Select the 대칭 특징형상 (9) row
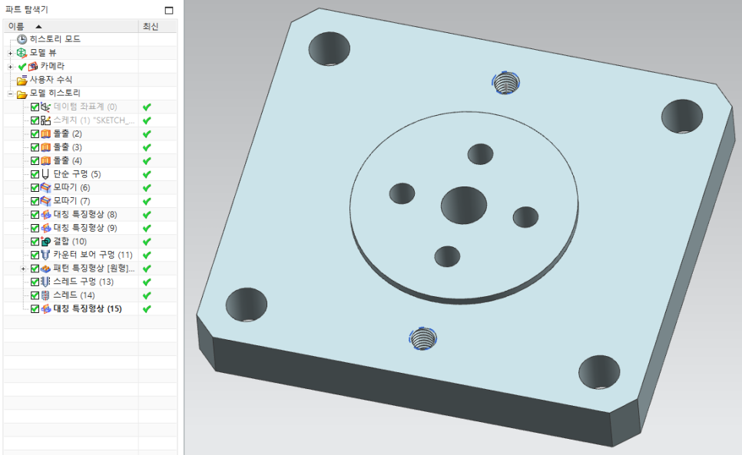Image resolution: width=742 pixels, height=455 pixels. tap(90, 228)
